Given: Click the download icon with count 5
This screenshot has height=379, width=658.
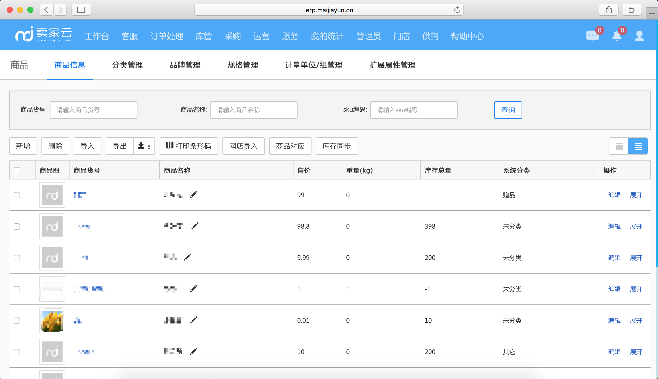Looking at the screenshot, I should (x=144, y=146).
